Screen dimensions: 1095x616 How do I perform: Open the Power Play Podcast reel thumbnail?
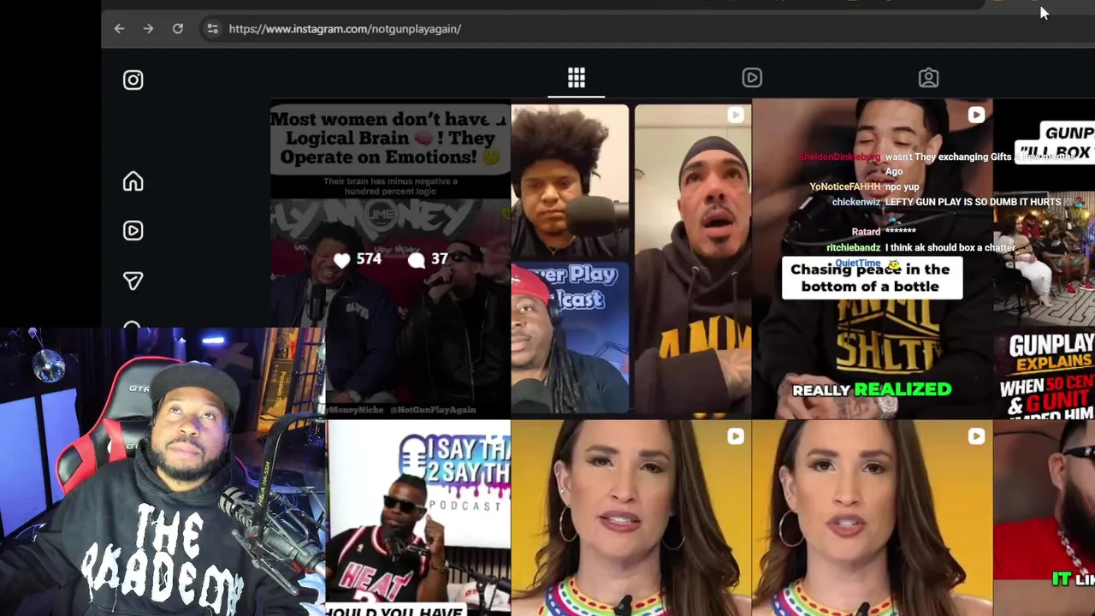(x=631, y=258)
